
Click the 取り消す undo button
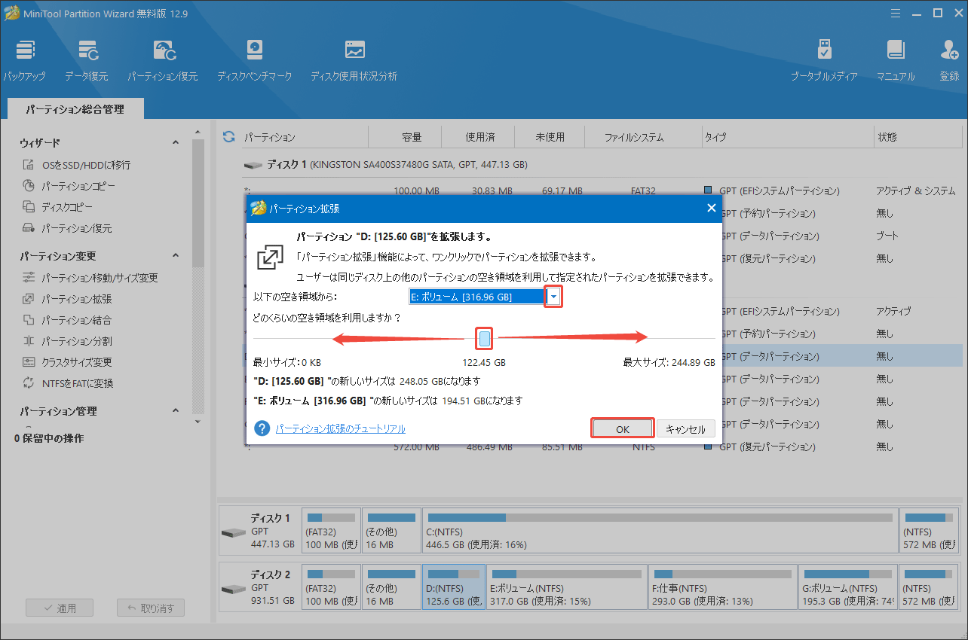pyautogui.click(x=151, y=608)
